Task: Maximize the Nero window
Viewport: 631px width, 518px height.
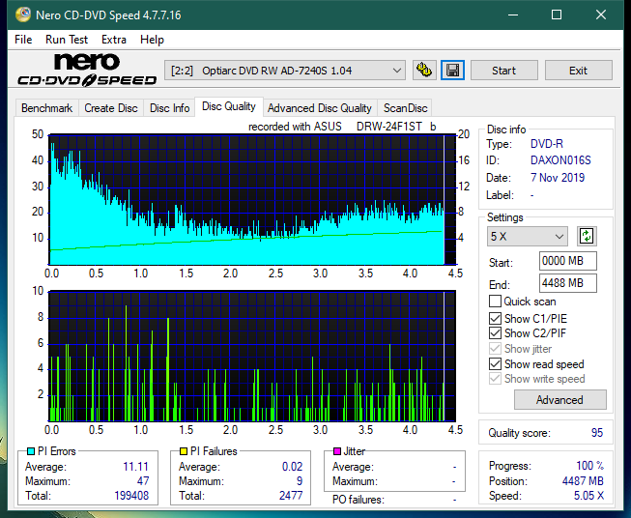Action: (x=557, y=14)
